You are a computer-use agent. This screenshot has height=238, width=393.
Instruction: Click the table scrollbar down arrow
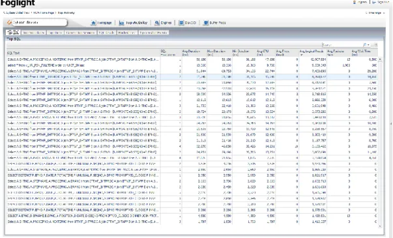(380, 226)
